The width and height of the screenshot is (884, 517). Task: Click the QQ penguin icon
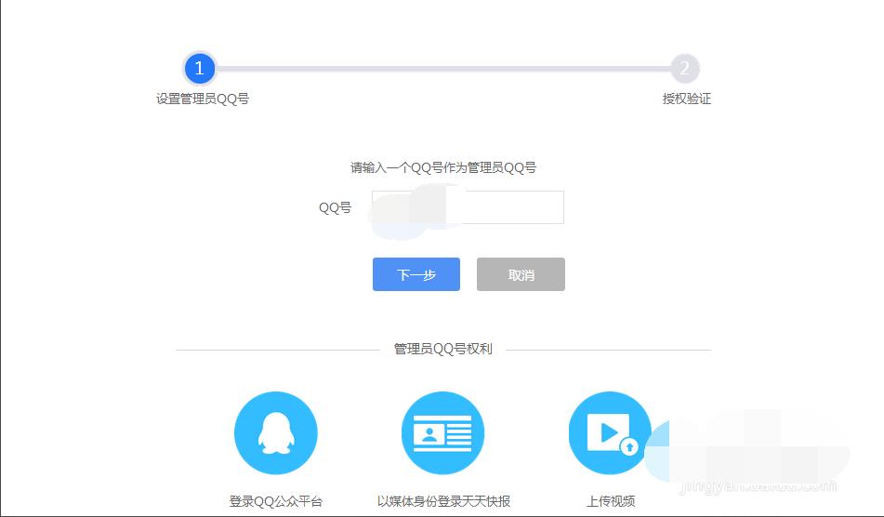pos(276,433)
